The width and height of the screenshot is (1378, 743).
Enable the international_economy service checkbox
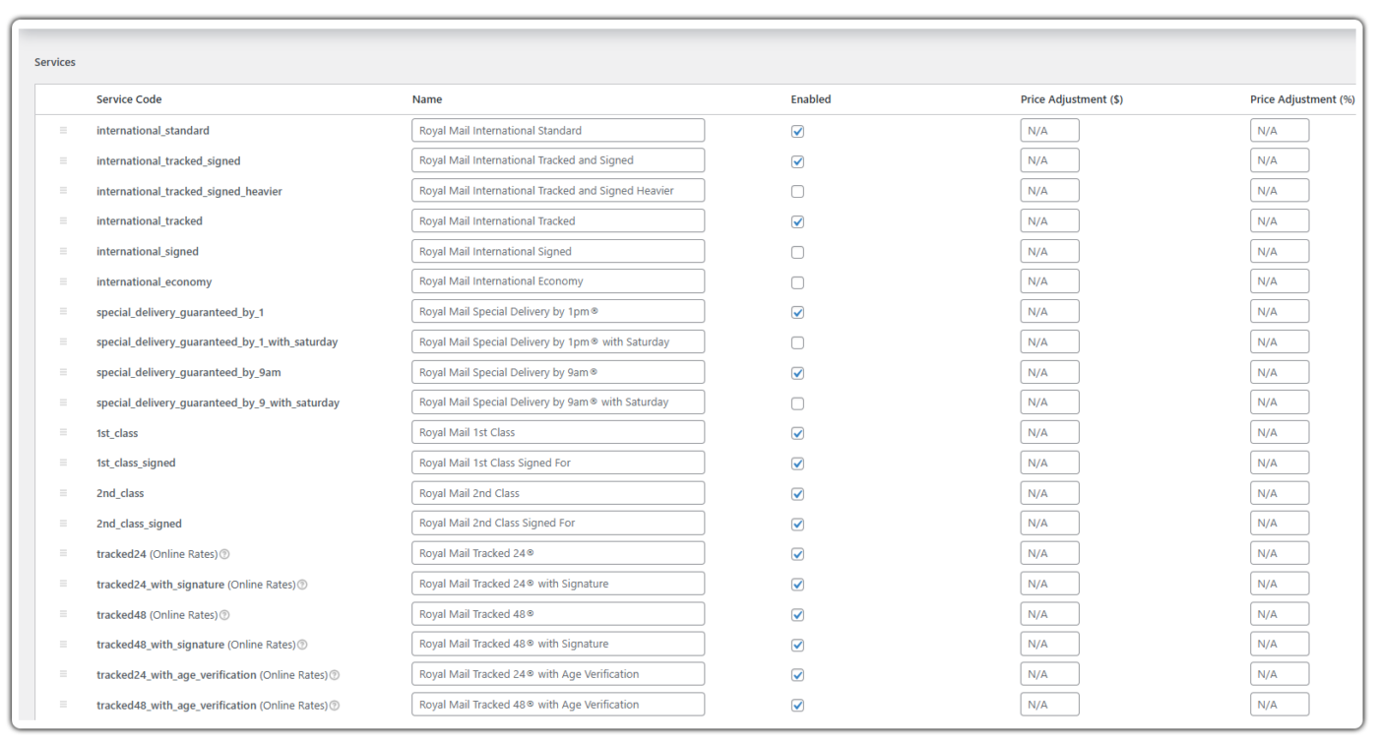[x=797, y=282]
